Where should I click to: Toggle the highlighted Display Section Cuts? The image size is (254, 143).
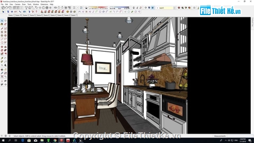tap(152, 8)
